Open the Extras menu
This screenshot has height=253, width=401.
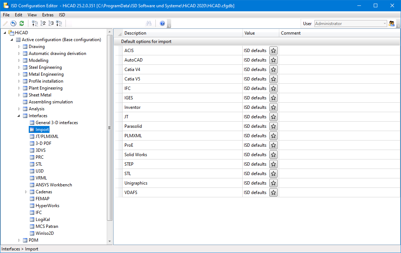tap(48, 15)
